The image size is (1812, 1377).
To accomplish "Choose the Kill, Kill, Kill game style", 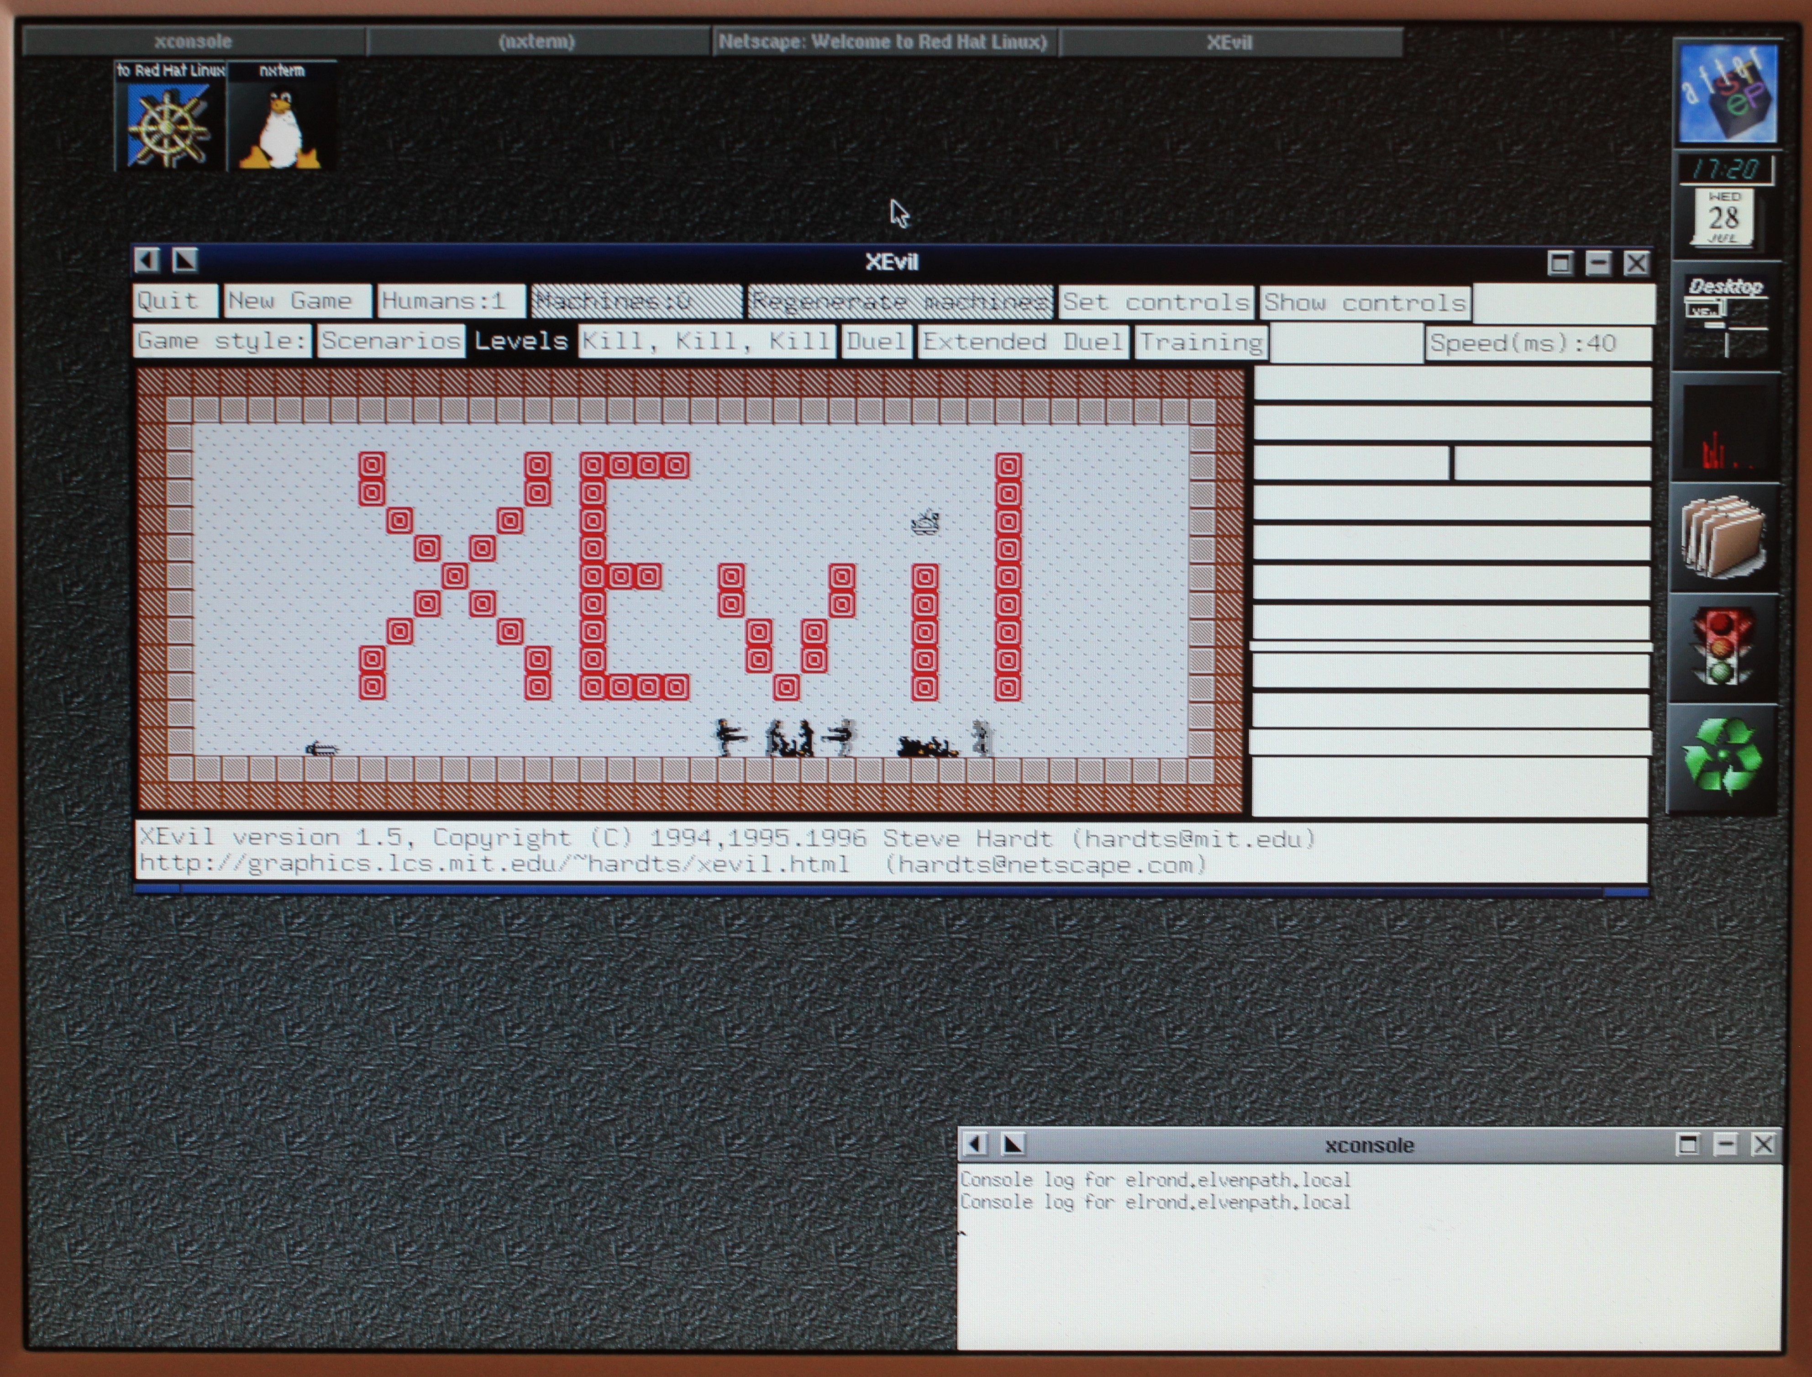I will pyautogui.click(x=706, y=341).
